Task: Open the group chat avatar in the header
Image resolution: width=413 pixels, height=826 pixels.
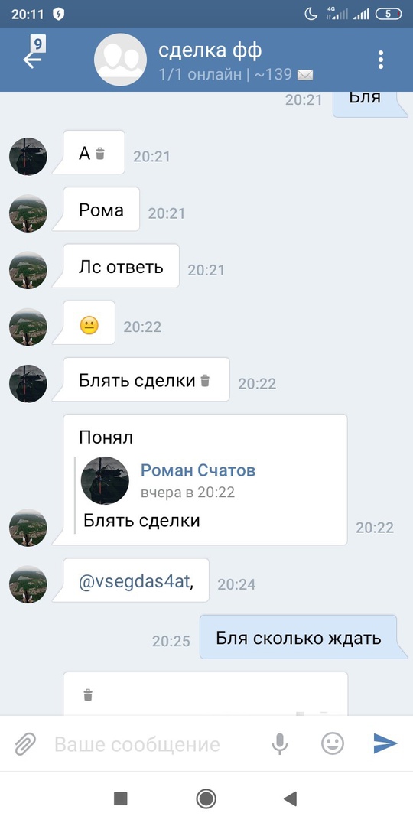Action: click(120, 60)
